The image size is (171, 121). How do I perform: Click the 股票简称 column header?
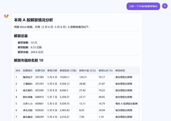tap(28, 71)
